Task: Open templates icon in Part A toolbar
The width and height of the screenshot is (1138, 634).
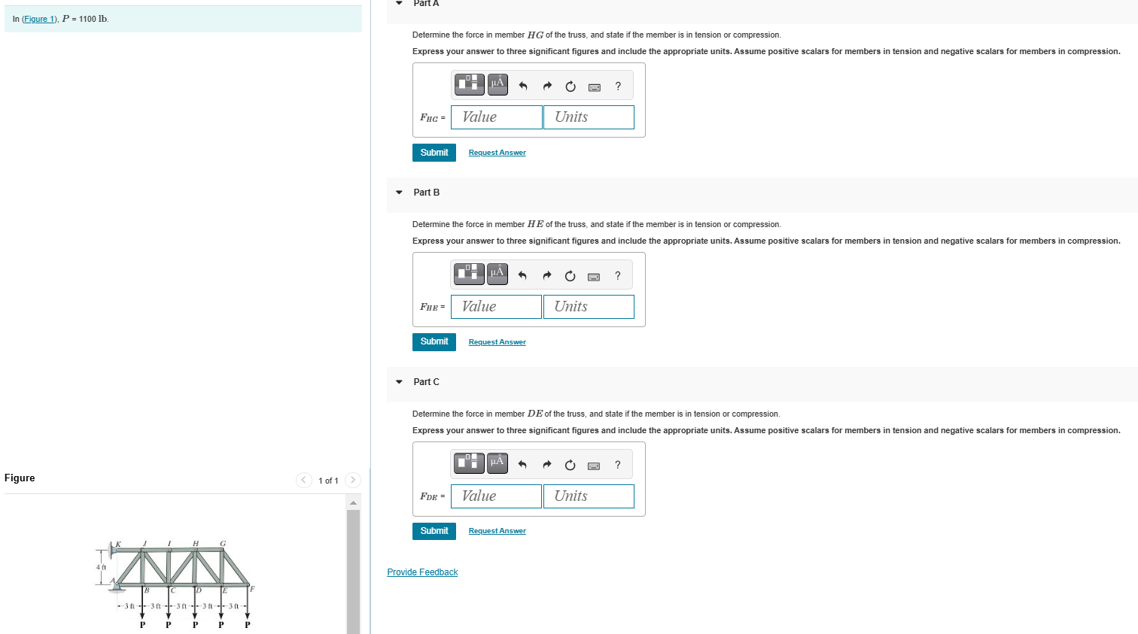Action: click(470, 85)
